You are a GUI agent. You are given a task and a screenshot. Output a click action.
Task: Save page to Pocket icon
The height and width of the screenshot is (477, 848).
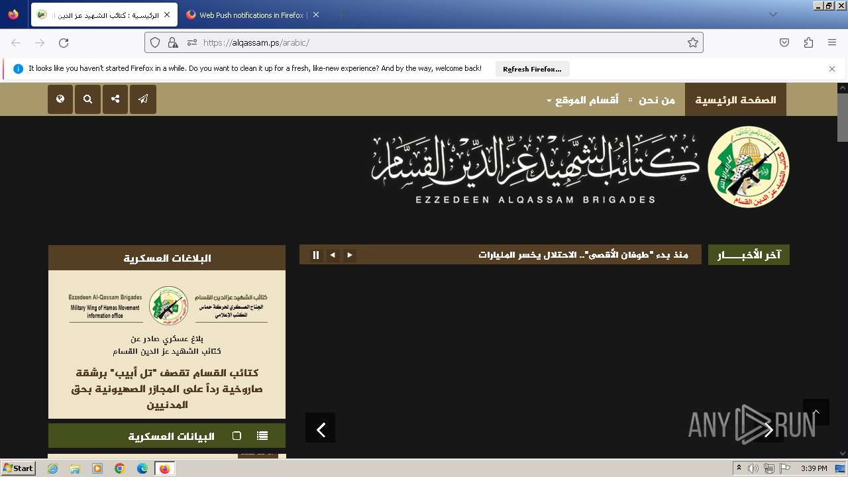point(784,42)
